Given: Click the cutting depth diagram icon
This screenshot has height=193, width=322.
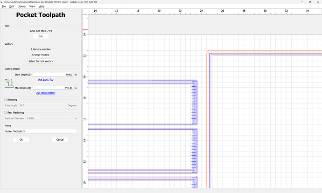Looking at the screenshot, I should [9, 84].
